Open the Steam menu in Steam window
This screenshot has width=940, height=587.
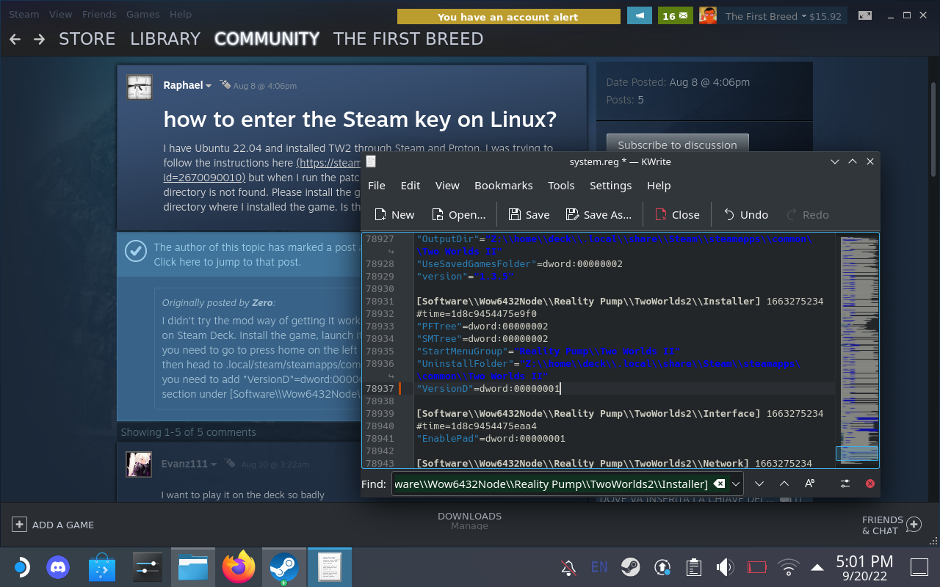click(x=24, y=14)
